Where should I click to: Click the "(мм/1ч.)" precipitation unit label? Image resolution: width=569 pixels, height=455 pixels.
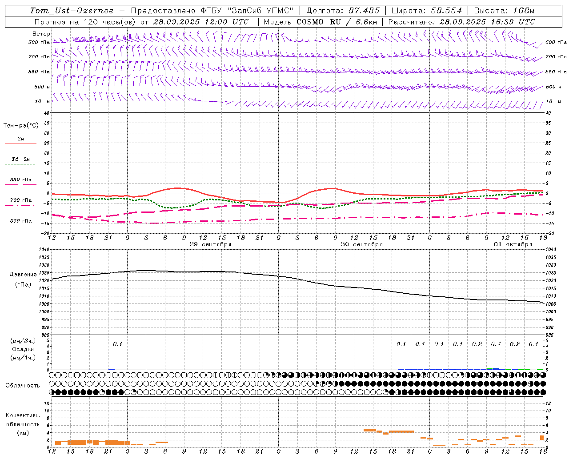[x=23, y=358]
